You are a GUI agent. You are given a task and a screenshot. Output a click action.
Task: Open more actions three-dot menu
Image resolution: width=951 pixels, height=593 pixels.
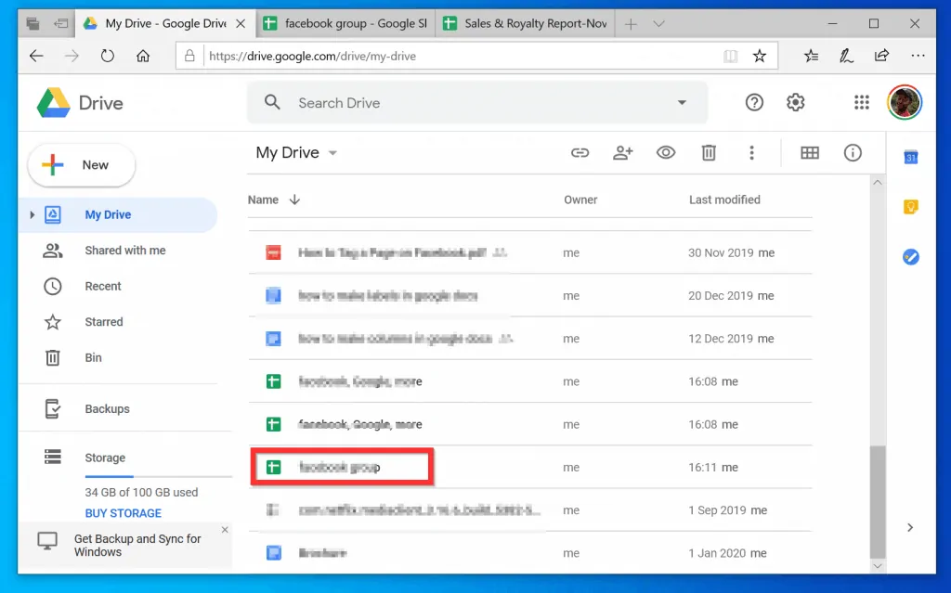pyautogui.click(x=751, y=153)
